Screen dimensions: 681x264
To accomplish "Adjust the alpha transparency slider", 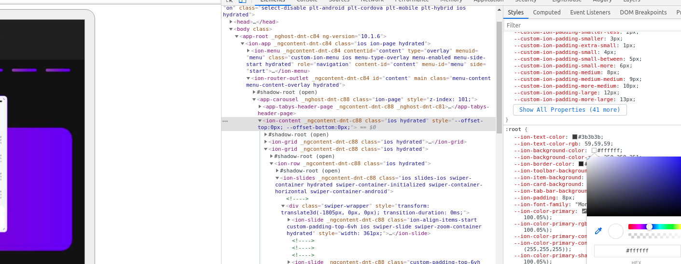I will click(x=654, y=236).
